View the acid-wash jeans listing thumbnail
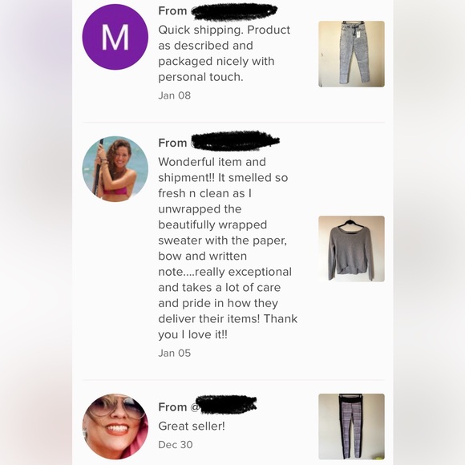 coord(351,54)
